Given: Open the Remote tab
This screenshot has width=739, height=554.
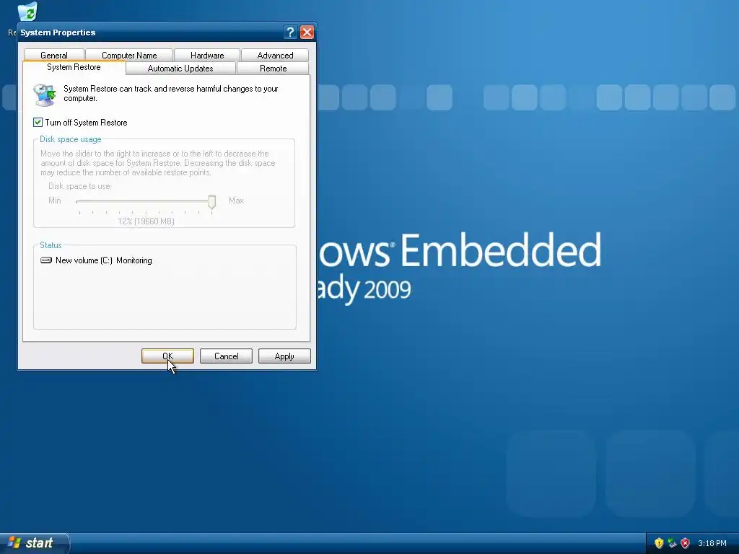Looking at the screenshot, I should (x=273, y=69).
